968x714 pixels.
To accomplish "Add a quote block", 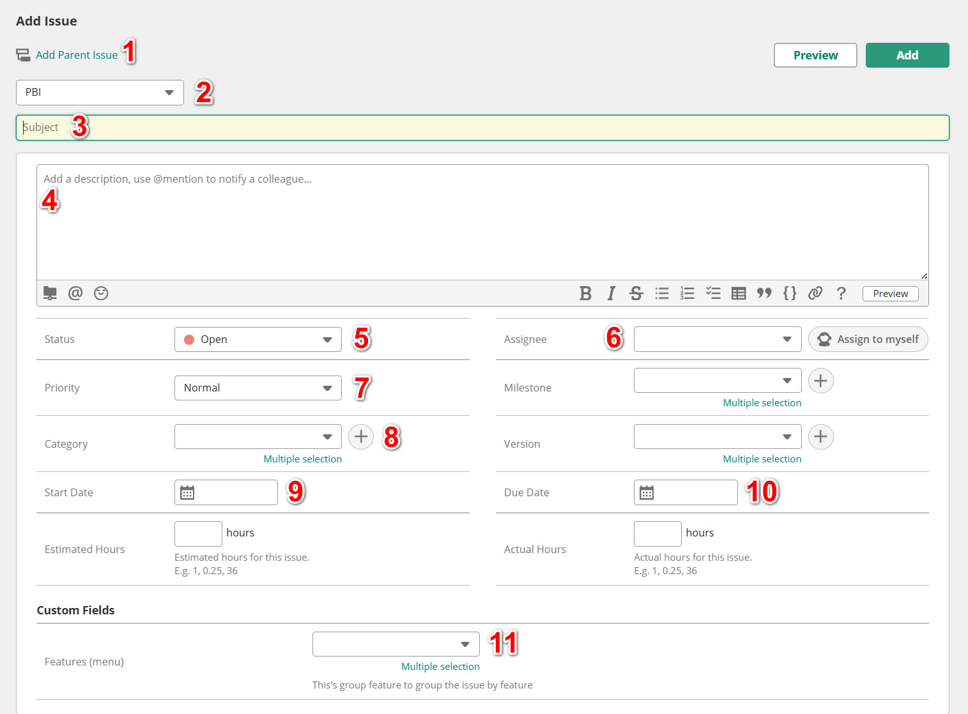I will tap(764, 293).
